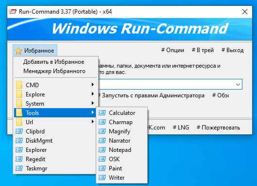
Task: Click the icon beside Clipbrd
Action: point(19,131)
